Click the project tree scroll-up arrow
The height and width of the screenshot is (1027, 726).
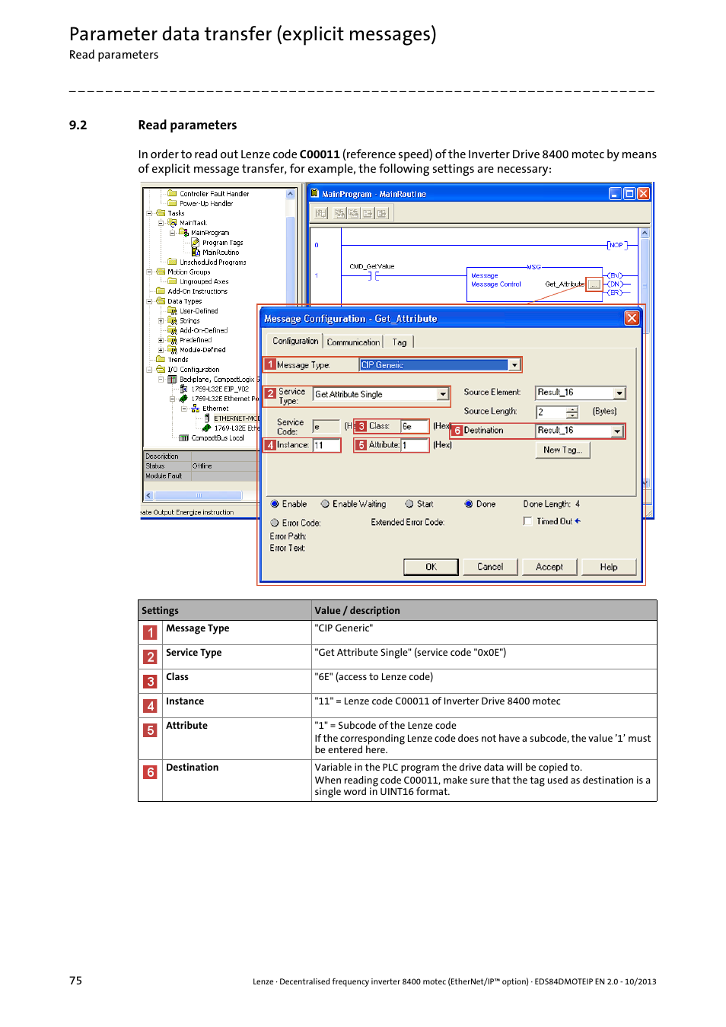[290, 194]
